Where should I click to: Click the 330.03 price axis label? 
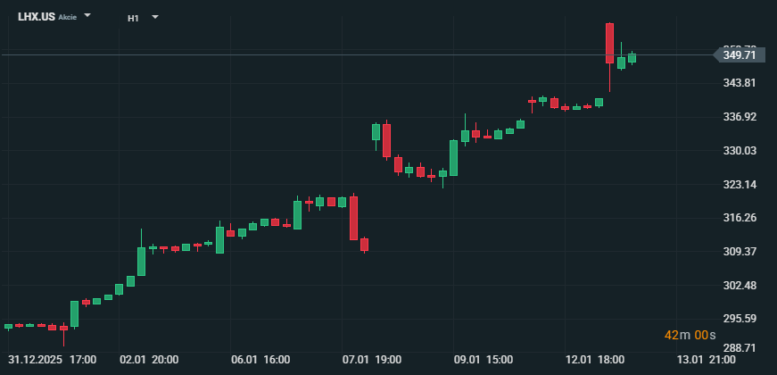click(x=739, y=151)
